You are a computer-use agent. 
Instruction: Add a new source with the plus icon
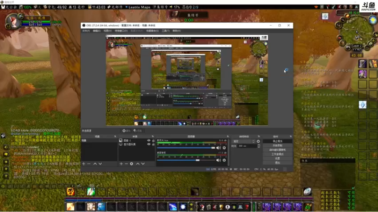click(x=121, y=163)
